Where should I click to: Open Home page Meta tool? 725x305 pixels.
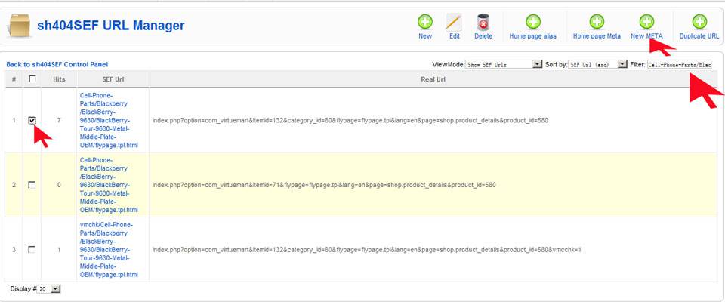pos(597,23)
